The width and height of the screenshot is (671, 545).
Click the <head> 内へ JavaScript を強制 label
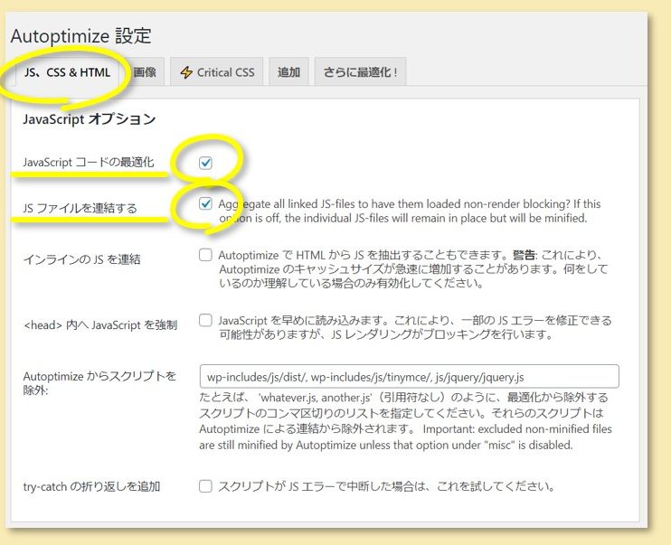tap(100, 325)
